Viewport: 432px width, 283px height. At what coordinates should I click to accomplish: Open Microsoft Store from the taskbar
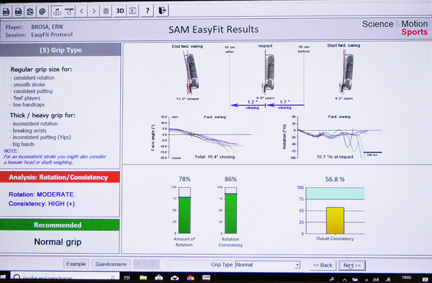[159, 278]
